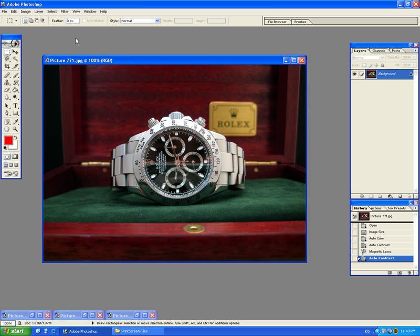Select the Slice tool

pyautogui.click(x=15, y=66)
